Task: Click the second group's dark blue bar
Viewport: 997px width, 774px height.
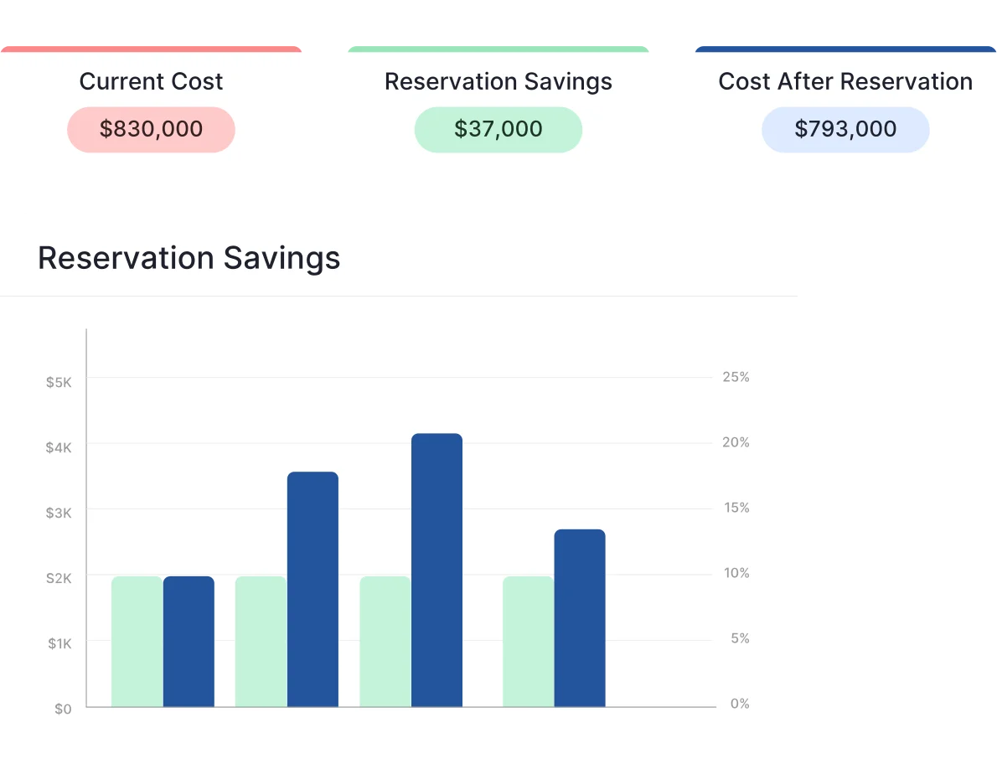Action: click(x=313, y=589)
